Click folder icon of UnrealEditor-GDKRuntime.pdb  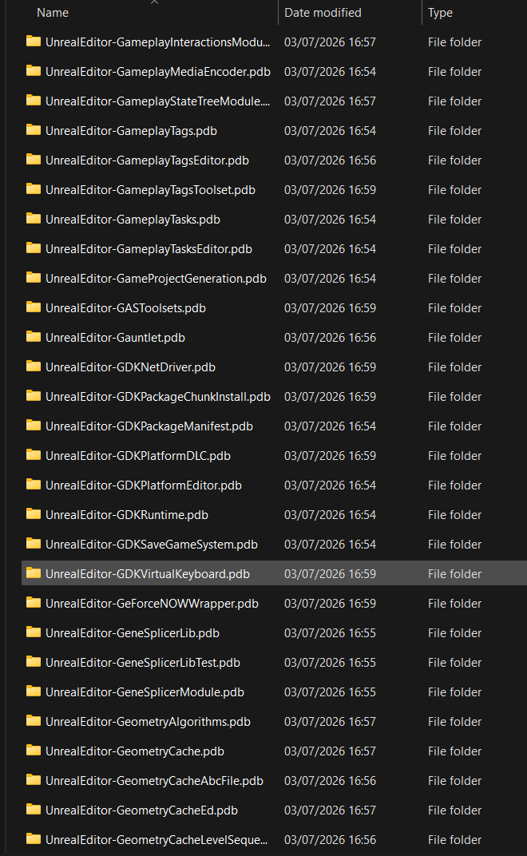[x=34, y=513]
